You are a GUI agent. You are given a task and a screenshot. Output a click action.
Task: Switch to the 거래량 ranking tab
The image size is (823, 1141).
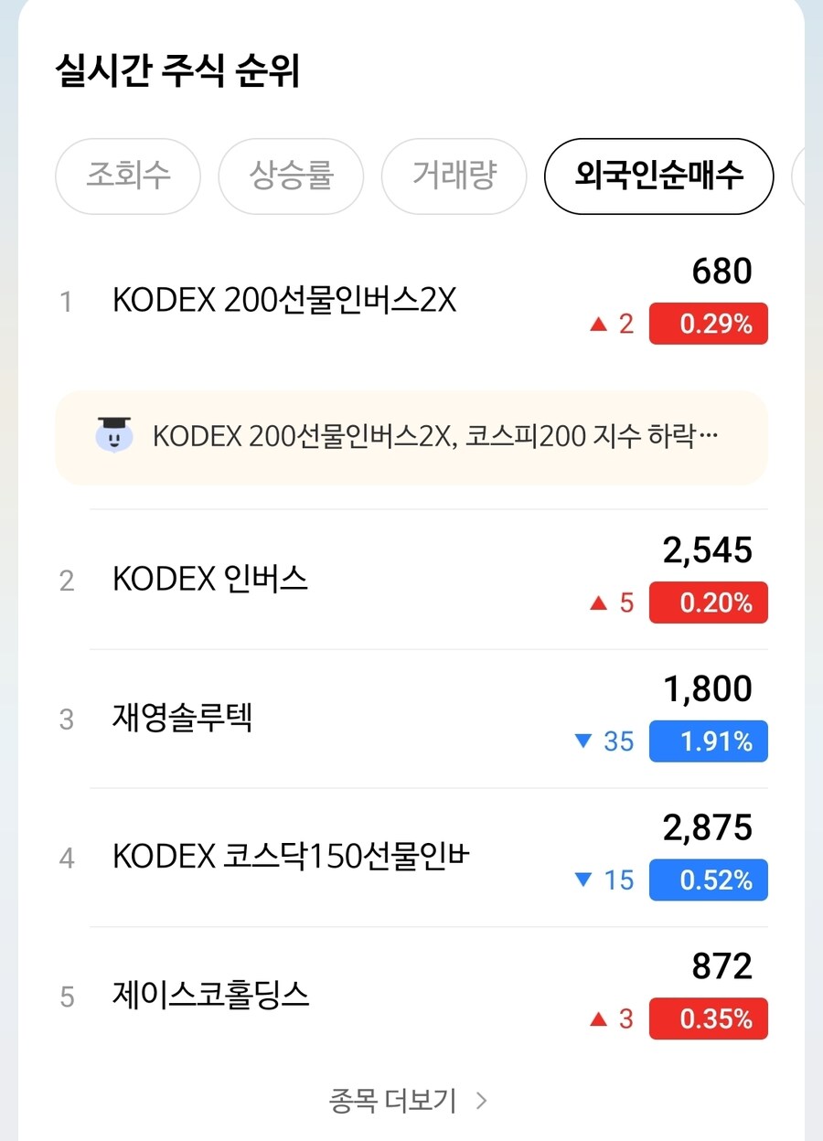tap(454, 176)
